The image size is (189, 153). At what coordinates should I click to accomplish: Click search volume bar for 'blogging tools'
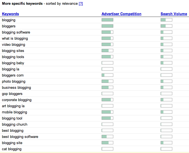tap(166, 57)
